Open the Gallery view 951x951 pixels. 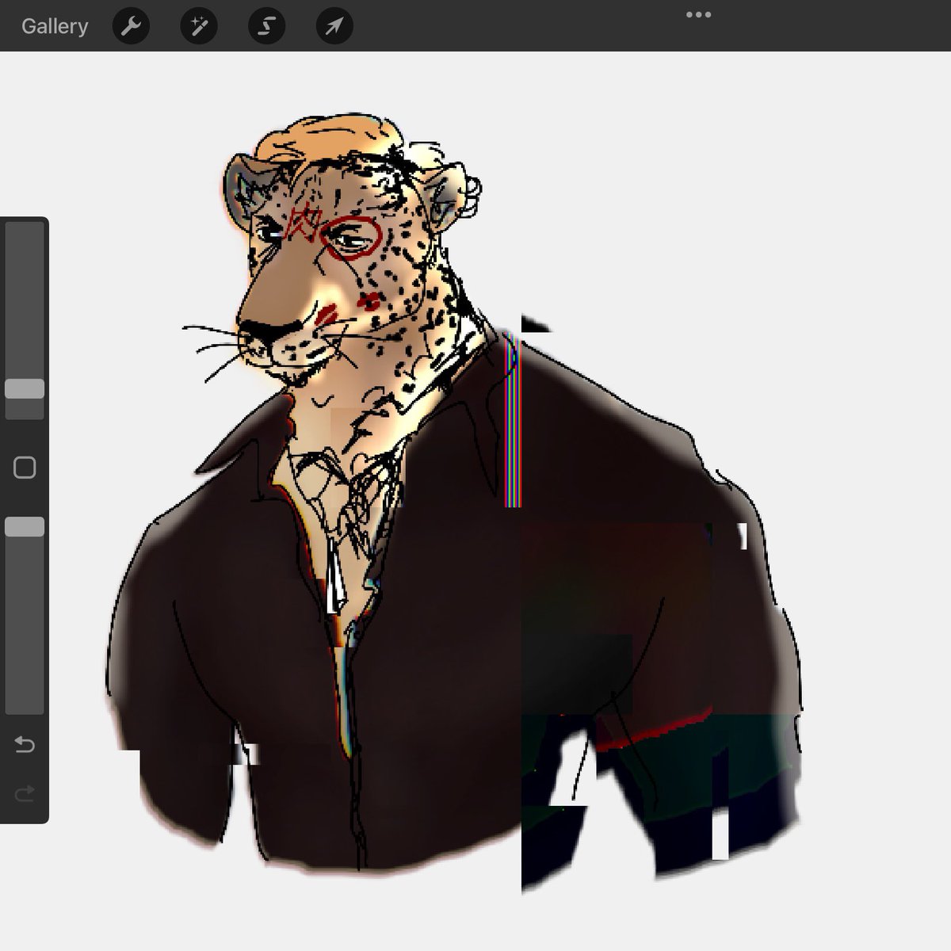point(54,26)
